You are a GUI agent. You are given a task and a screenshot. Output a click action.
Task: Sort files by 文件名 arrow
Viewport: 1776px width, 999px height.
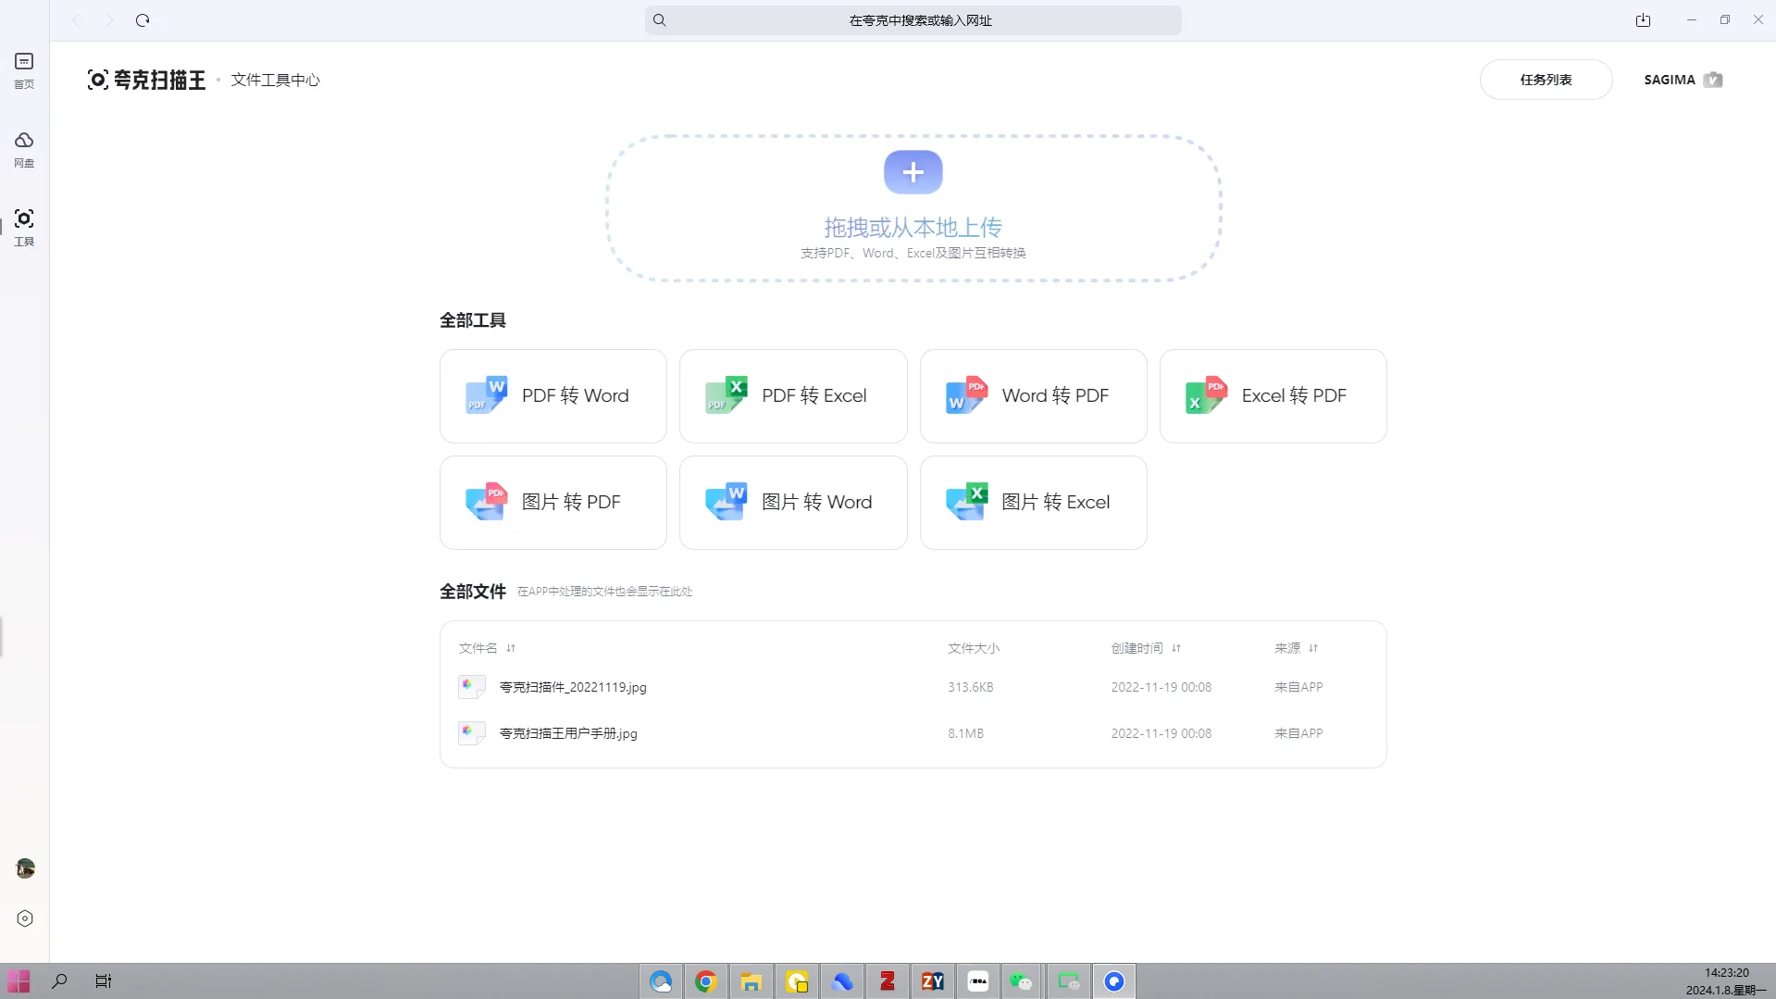(x=511, y=648)
